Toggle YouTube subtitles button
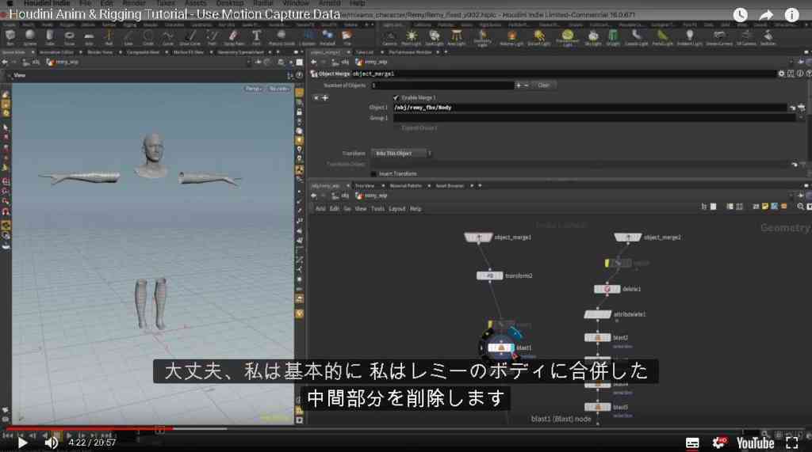812x452 pixels. pos(692,443)
